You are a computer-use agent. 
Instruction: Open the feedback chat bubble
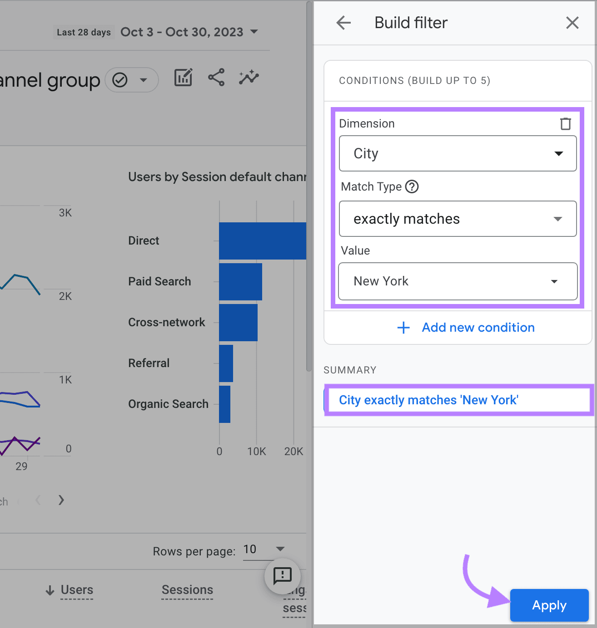pos(283,576)
